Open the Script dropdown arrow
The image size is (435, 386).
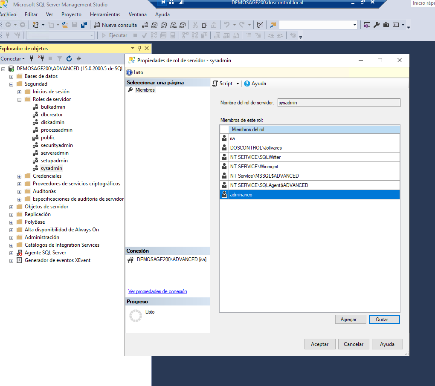pos(238,84)
